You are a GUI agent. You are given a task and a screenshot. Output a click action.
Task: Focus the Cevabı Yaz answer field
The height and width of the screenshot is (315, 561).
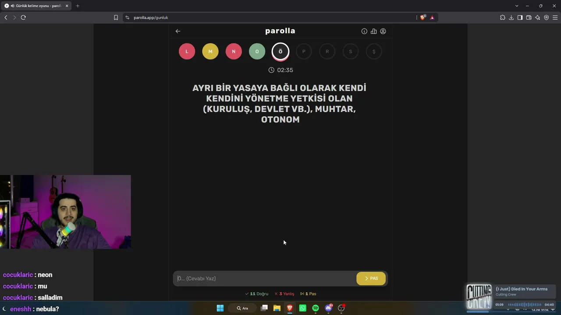tap(265, 278)
